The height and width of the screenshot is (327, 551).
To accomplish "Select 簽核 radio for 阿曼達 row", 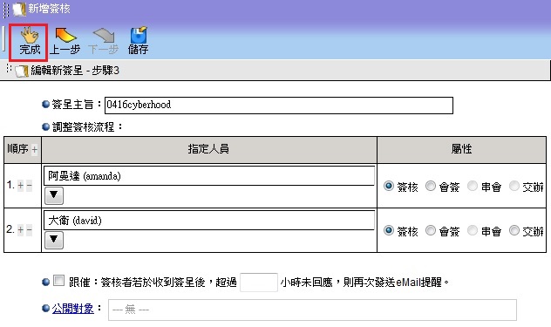I will [x=389, y=186].
